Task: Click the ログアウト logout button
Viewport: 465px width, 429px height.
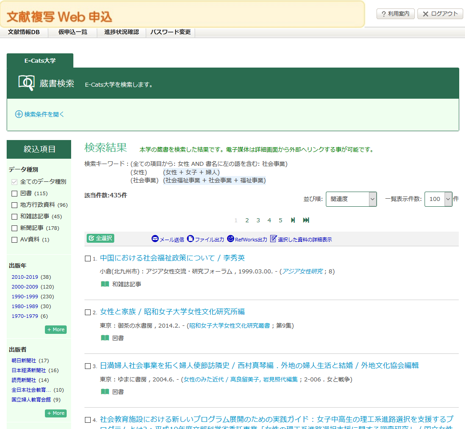Action: pos(440,14)
